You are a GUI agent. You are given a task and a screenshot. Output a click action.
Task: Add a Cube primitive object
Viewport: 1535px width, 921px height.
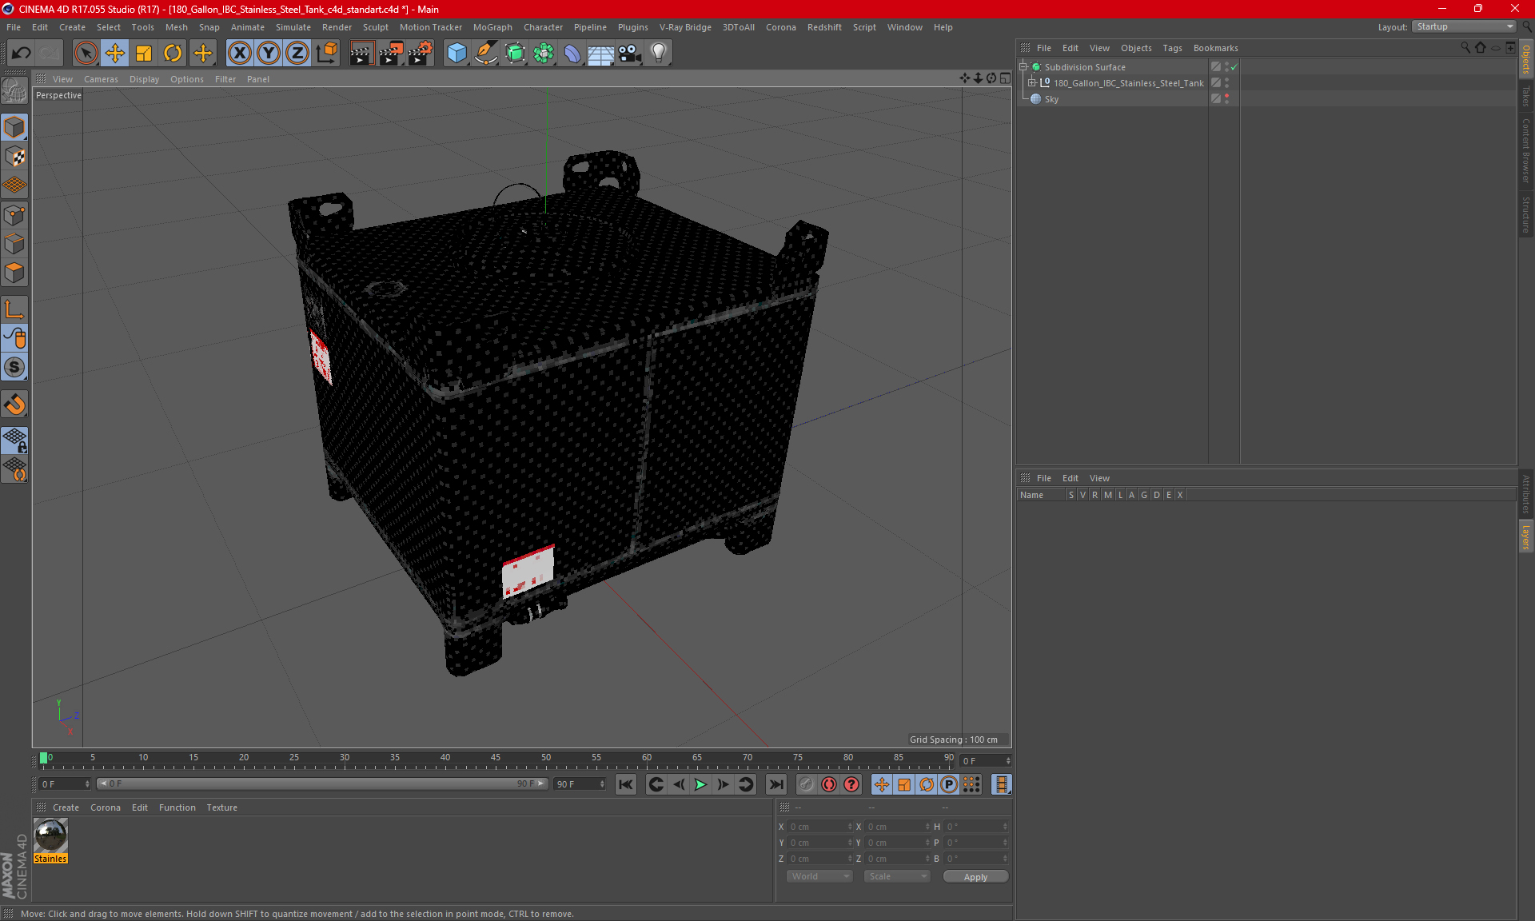[x=457, y=54]
